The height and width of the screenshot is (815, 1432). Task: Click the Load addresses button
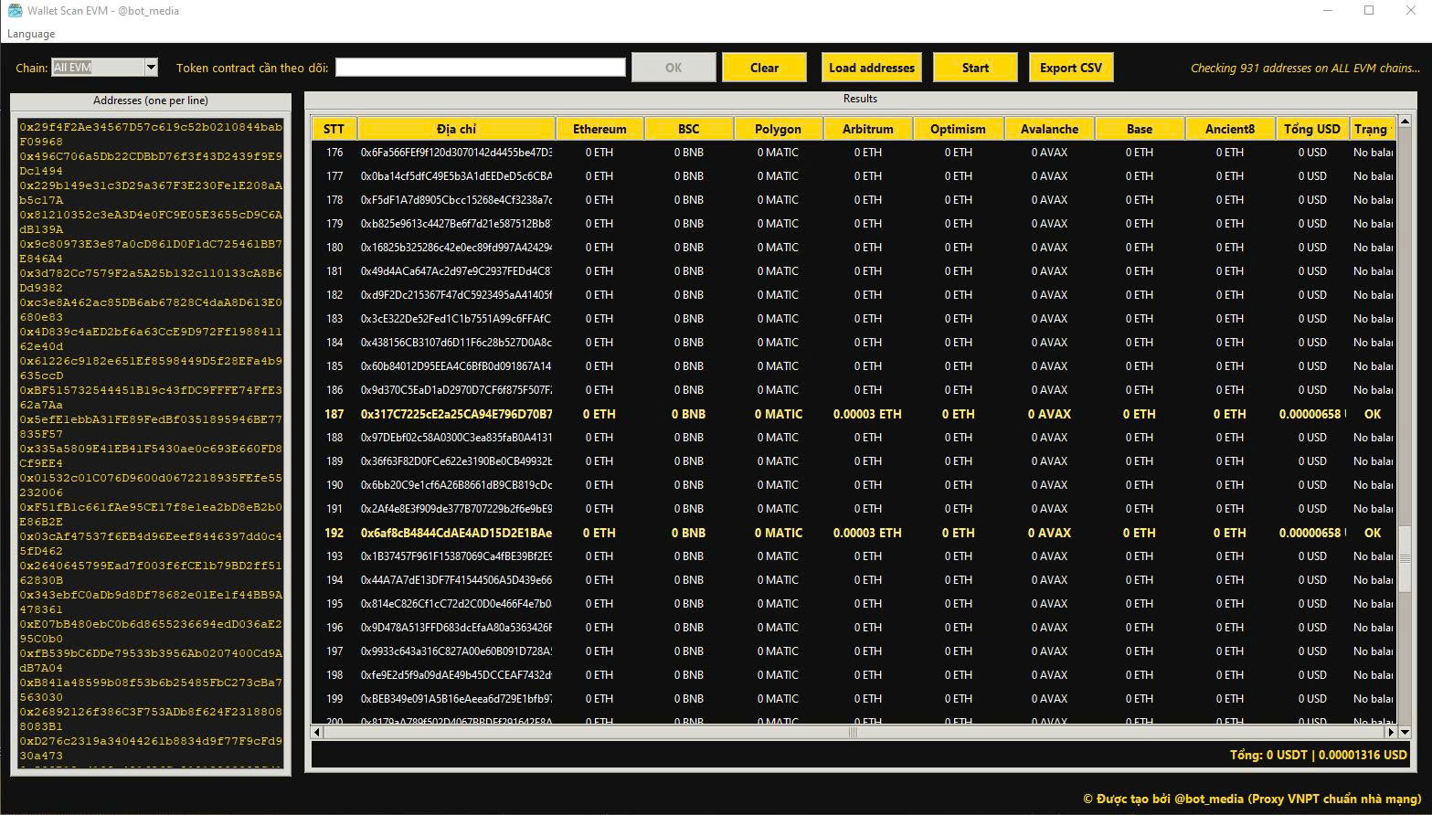pyautogui.click(x=872, y=68)
